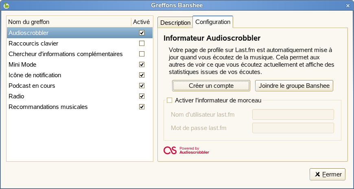Select the Recommandations musicales row

[80, 106]
